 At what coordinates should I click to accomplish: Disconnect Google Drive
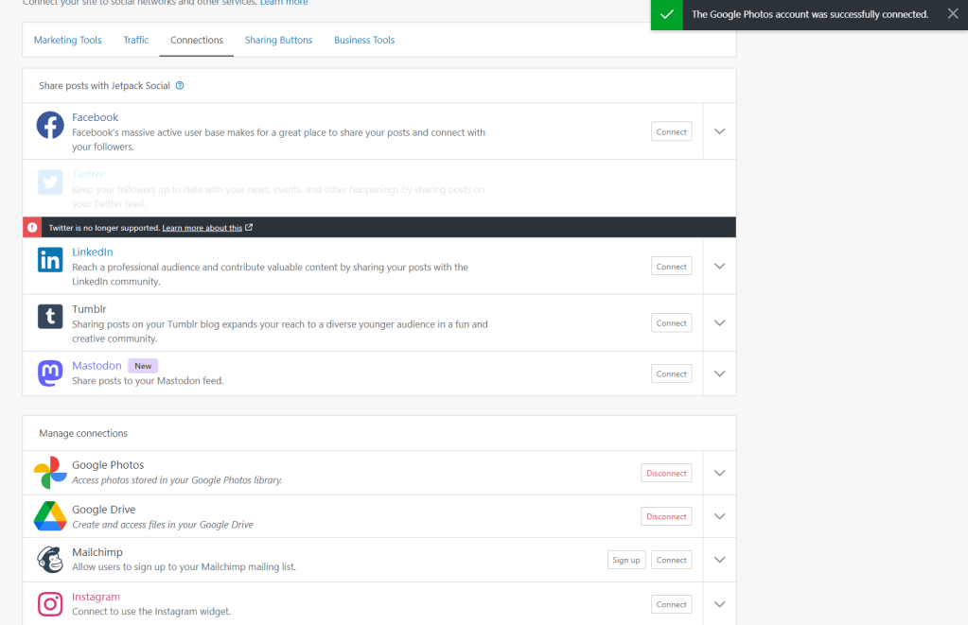coord(666,516)
